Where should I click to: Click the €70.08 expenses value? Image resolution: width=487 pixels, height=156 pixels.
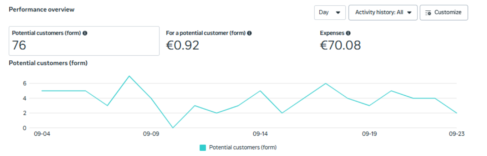340,45
